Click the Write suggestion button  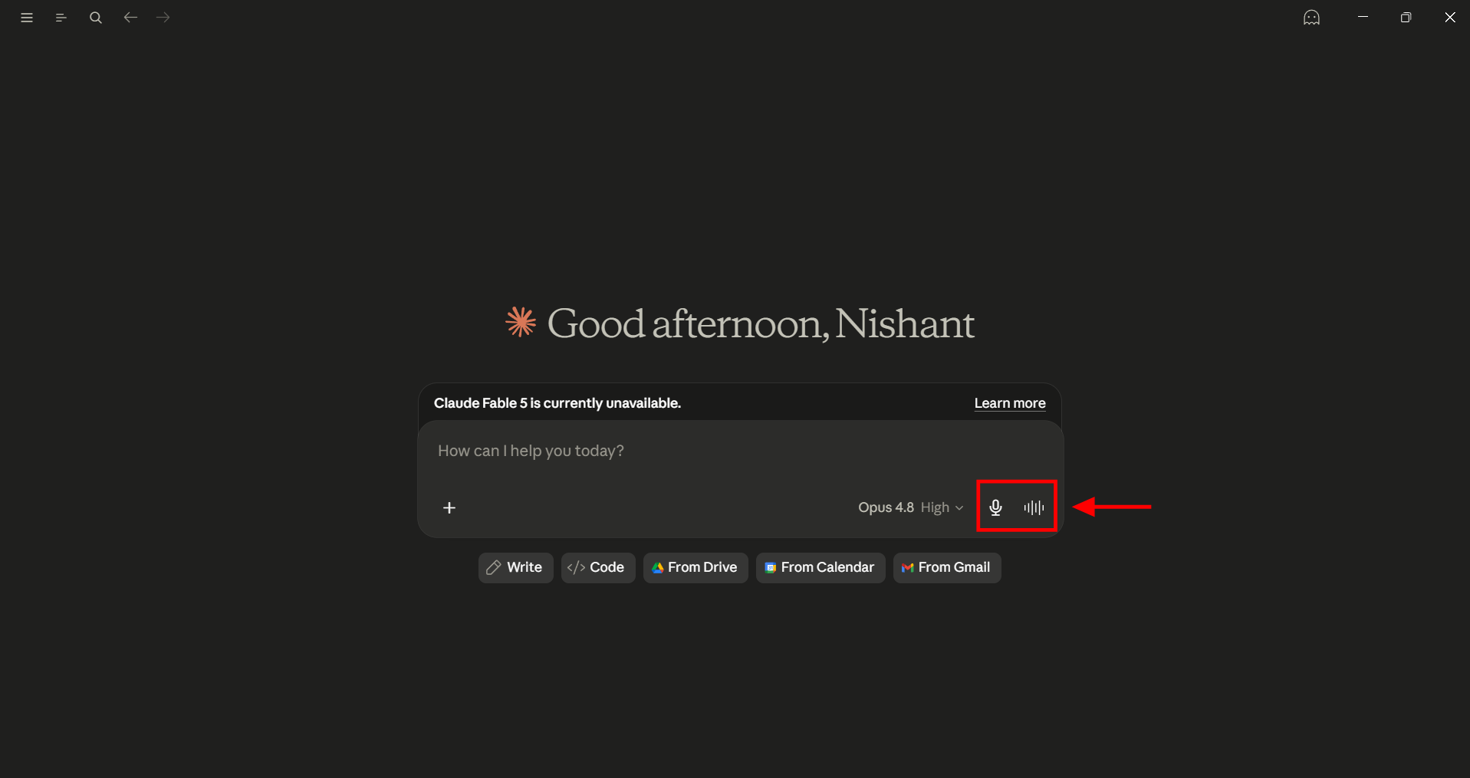pyautogui.click(x=515, y=568)
